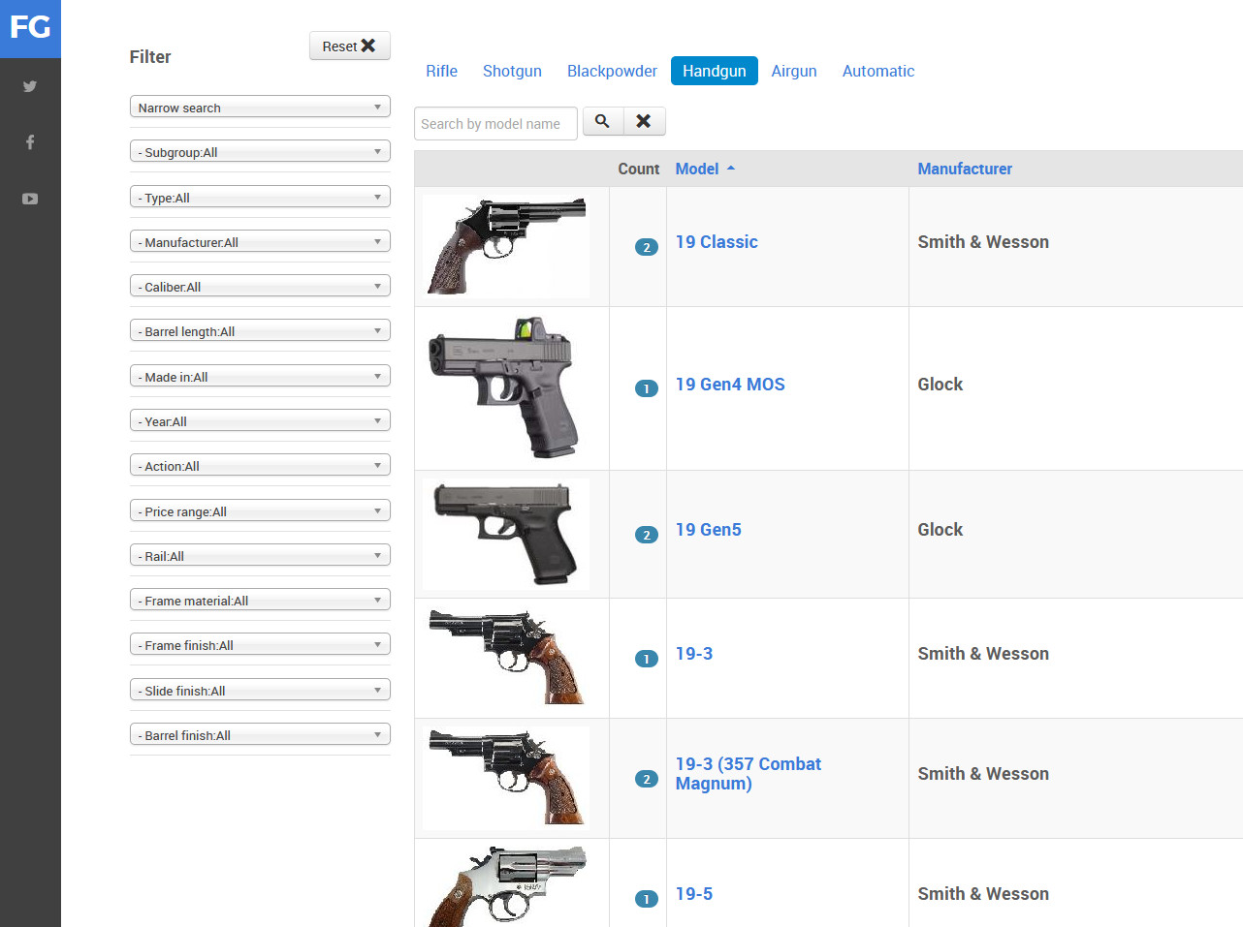Open the Narrow search dropdown
The height and width of the screenshot is (927, 1243).
[x=260, y=107]
